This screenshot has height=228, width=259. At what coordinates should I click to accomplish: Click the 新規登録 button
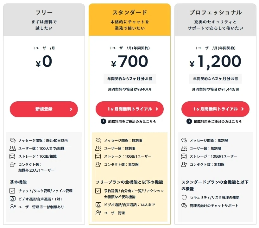tap(44, 109)
